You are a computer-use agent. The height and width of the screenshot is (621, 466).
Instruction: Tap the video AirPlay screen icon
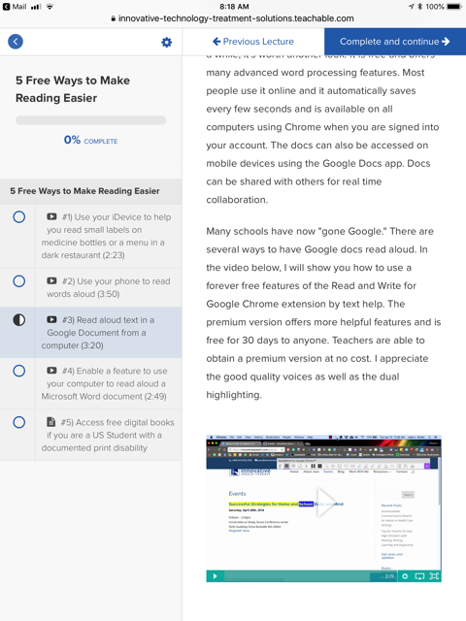point(419,576)
